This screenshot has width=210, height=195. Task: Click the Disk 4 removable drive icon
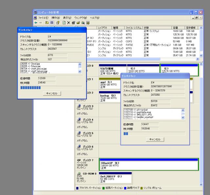pos(78,119)
